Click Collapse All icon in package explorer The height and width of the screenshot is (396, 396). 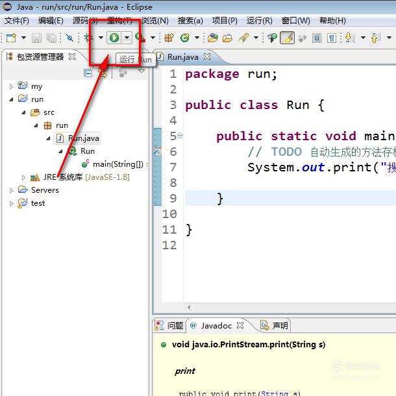[x=88, y=73]
